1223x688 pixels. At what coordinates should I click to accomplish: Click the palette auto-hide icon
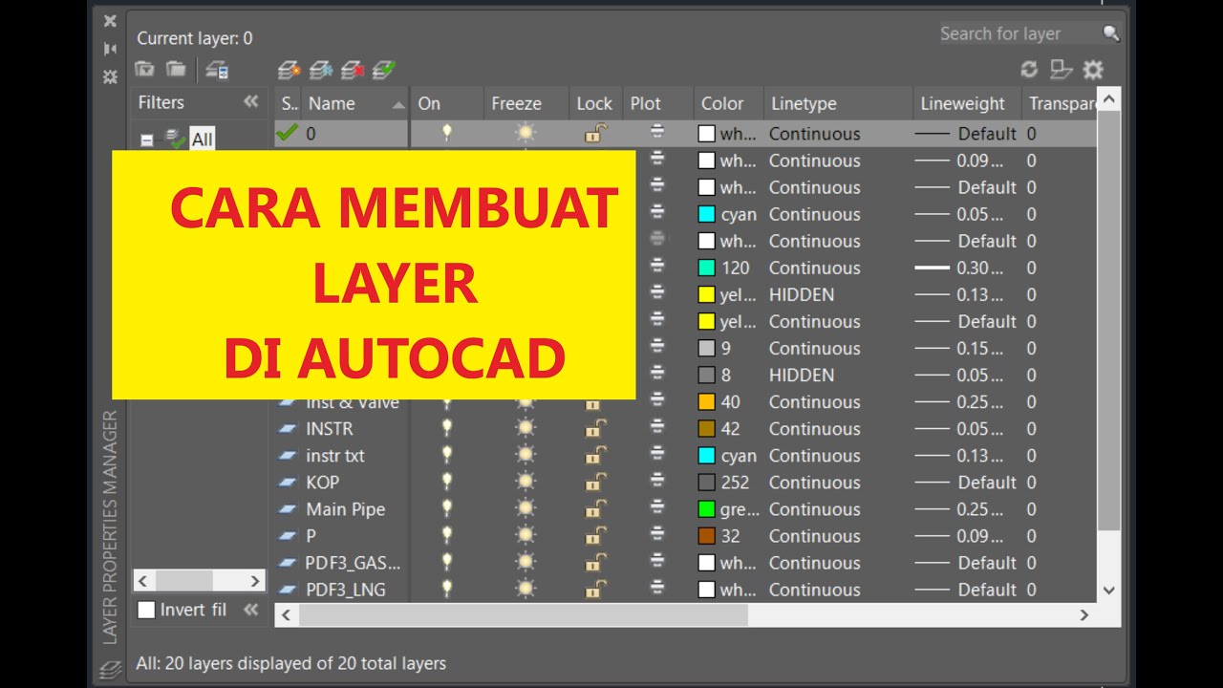click(x=110, y=48)
